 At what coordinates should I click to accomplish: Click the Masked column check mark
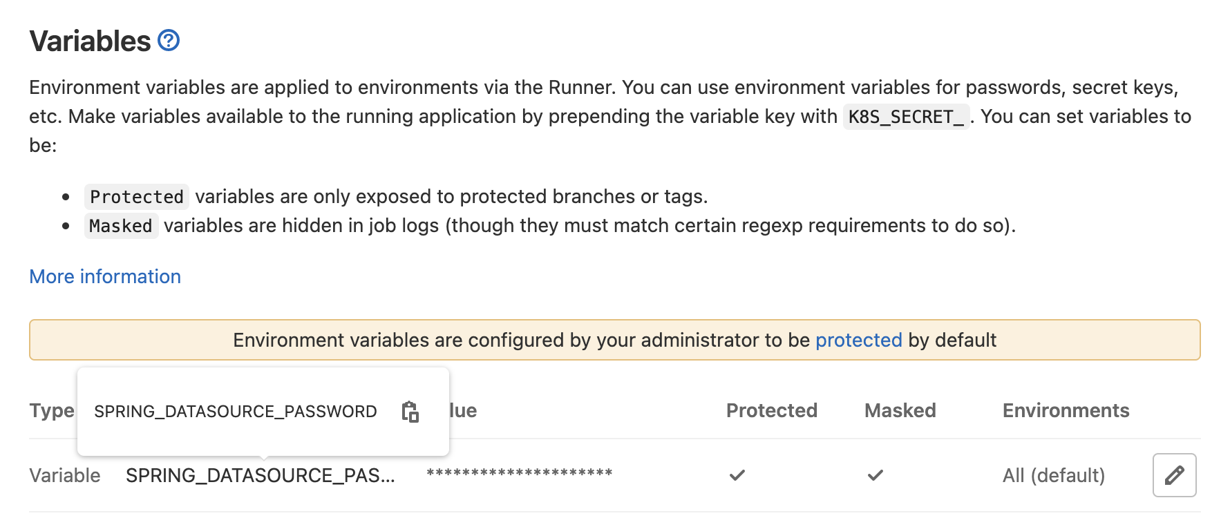pyautogui.click(x=876, y=475)
